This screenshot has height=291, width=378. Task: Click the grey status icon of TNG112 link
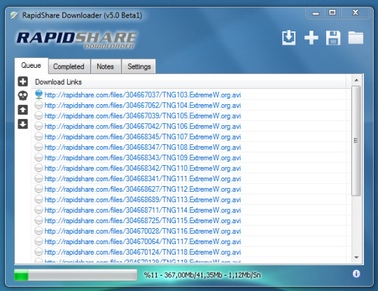click(38, 189)
